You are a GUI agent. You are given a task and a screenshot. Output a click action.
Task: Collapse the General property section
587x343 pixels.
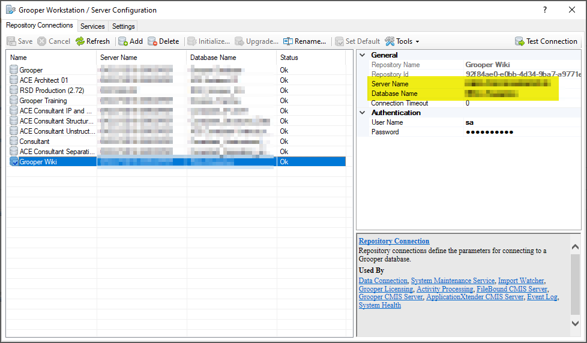click(363, 55)
